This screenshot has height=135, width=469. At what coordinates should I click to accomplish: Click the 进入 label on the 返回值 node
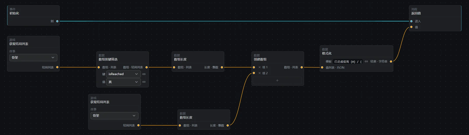pyautogui.click(x=418, y=21)
